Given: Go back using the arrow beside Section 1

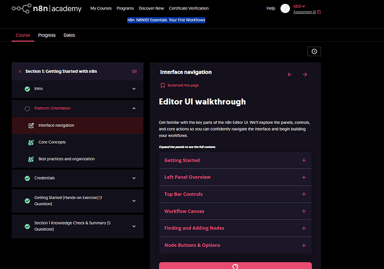Looking at the screenshot, I should point(20,71).
